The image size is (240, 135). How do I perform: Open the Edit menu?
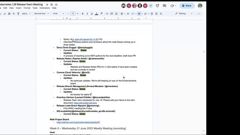tap(5, 8)
